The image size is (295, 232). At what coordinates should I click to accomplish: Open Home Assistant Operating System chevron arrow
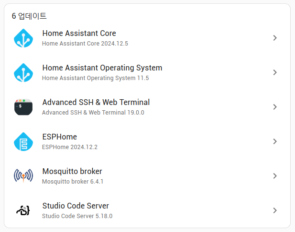(275, 72)
